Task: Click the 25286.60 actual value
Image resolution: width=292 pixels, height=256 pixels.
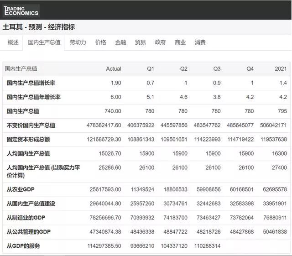Action: (x=110, y=167)
